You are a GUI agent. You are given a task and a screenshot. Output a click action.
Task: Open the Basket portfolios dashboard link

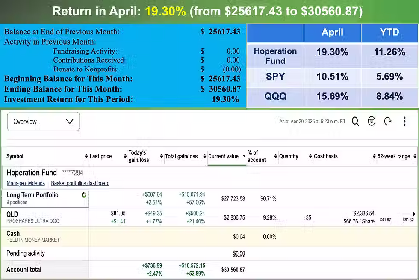pyautogui.click(x=80, y=183)
